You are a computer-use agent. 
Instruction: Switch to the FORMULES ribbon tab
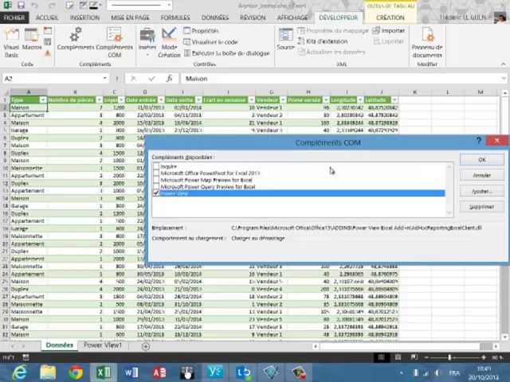point(175,18)
